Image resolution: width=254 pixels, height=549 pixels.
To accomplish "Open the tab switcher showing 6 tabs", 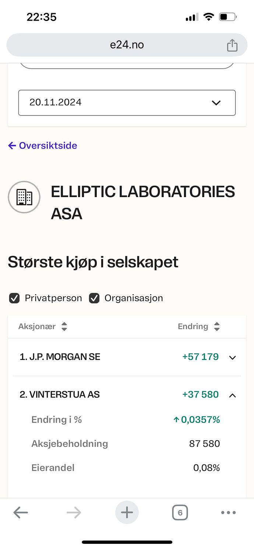I will pyautogui.click(x=180, y=512).
